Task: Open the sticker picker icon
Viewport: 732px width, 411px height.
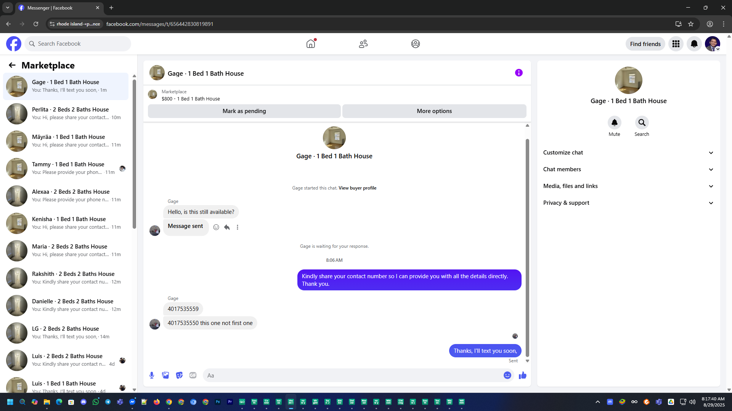Action: click(x=179, y=375)
